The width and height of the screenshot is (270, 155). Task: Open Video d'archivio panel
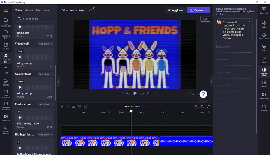pyautogui.click(x=6, y=94)
